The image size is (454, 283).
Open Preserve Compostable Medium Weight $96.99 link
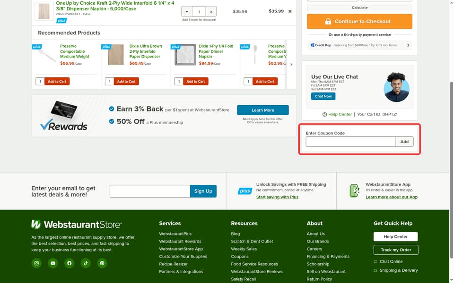75,51
